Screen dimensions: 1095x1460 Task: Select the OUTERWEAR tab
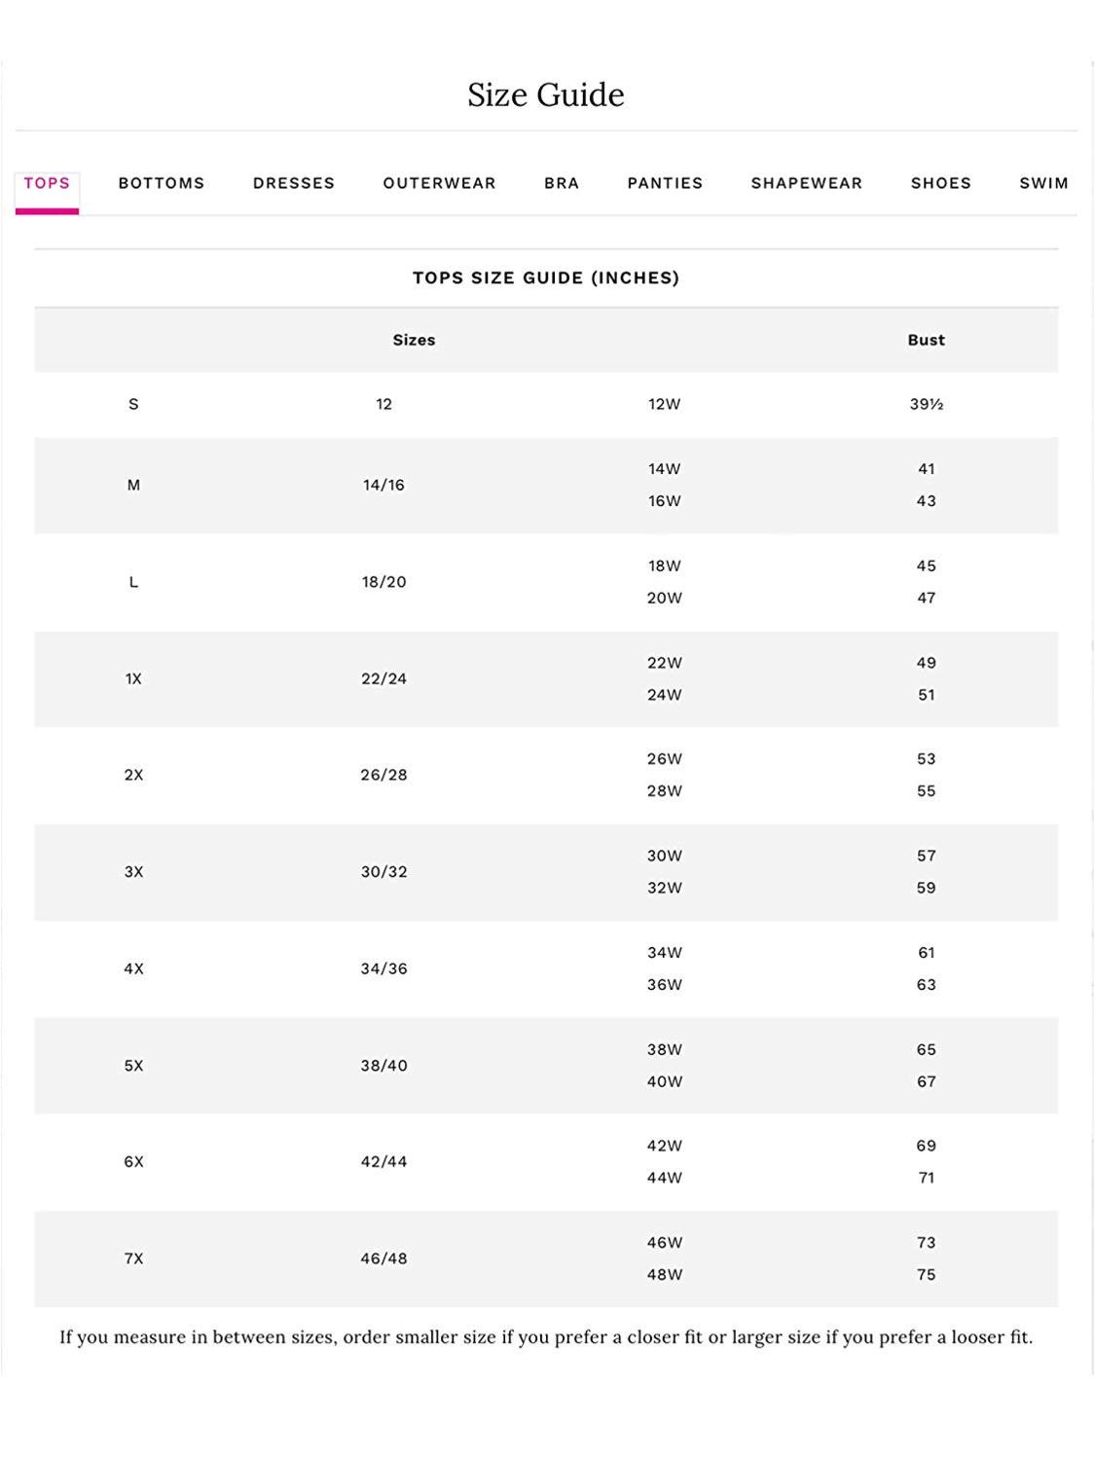tap(438, 183)
